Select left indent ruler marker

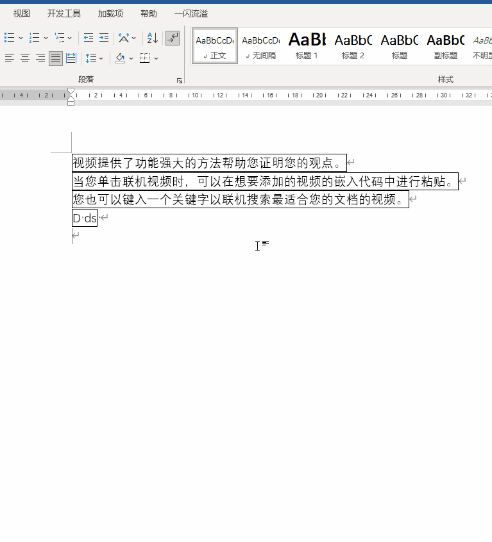tap(71, 103)
